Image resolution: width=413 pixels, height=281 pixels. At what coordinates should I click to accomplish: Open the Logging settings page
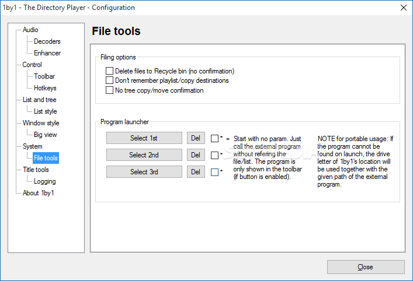pyautogui.click(x=45, y=181)
